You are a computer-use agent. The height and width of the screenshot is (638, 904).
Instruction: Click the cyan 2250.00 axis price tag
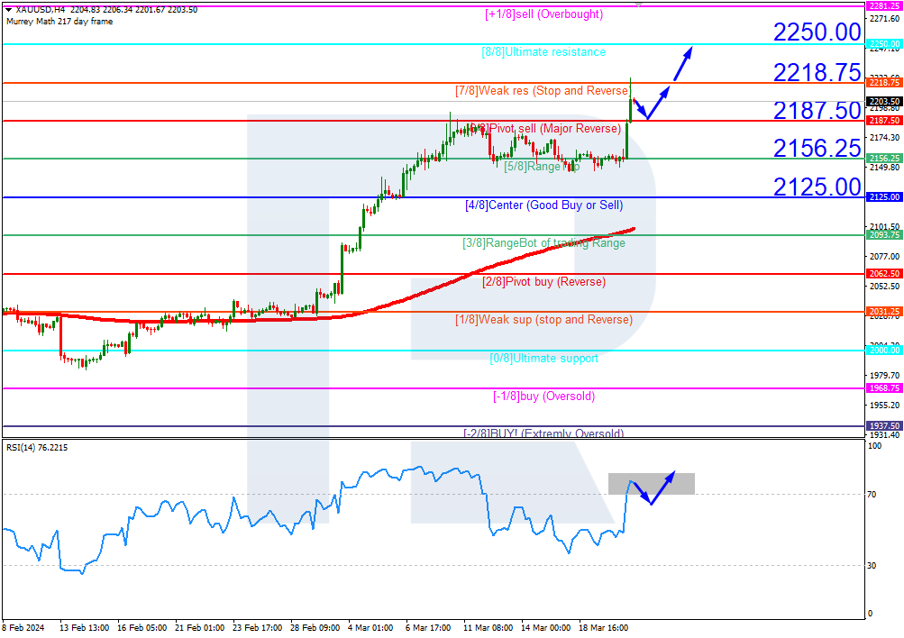(883, 43)
